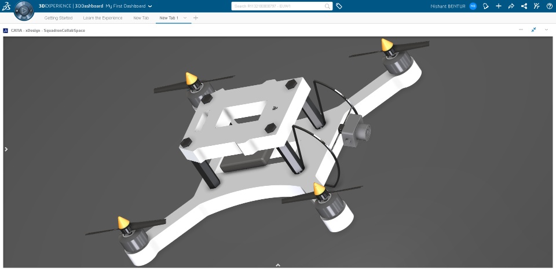
Task: Expand the left side panel arrow
Action: 6,149
